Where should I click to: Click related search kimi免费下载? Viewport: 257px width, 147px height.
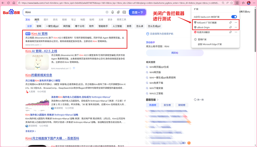click(156, 83)
